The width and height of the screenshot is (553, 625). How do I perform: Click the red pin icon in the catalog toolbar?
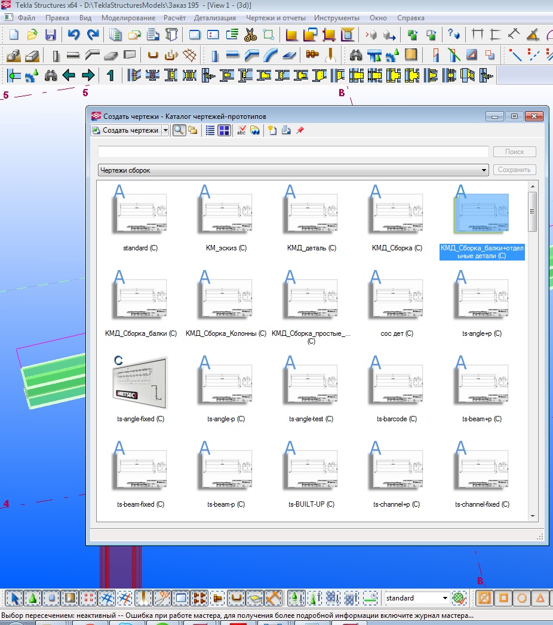point(300,130)
